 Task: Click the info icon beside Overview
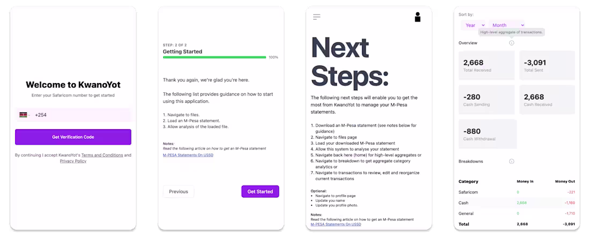(x=511, y=43)
